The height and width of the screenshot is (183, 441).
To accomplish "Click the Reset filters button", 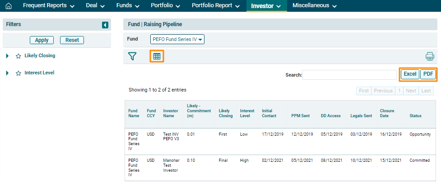I will pyautogui.click(x=72, y=40).
